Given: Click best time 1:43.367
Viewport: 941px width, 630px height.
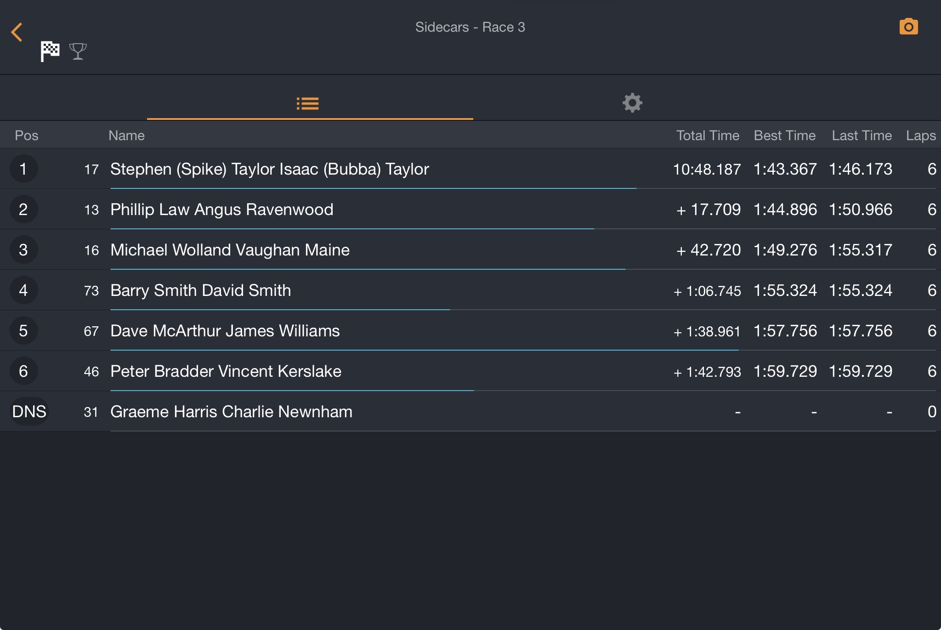Looking at the screenshot, I should tap(785, 169).
